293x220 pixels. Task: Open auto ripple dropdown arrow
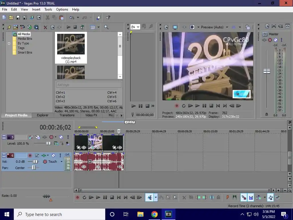pos(264,197)
